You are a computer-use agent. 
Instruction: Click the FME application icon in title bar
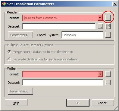[4, 4]
